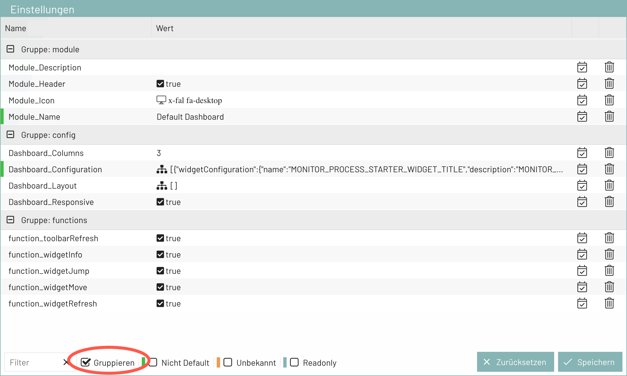Check the Readonly filter checkbox
627x376 pixels.
pyautogui.click(x=294, y=362)
